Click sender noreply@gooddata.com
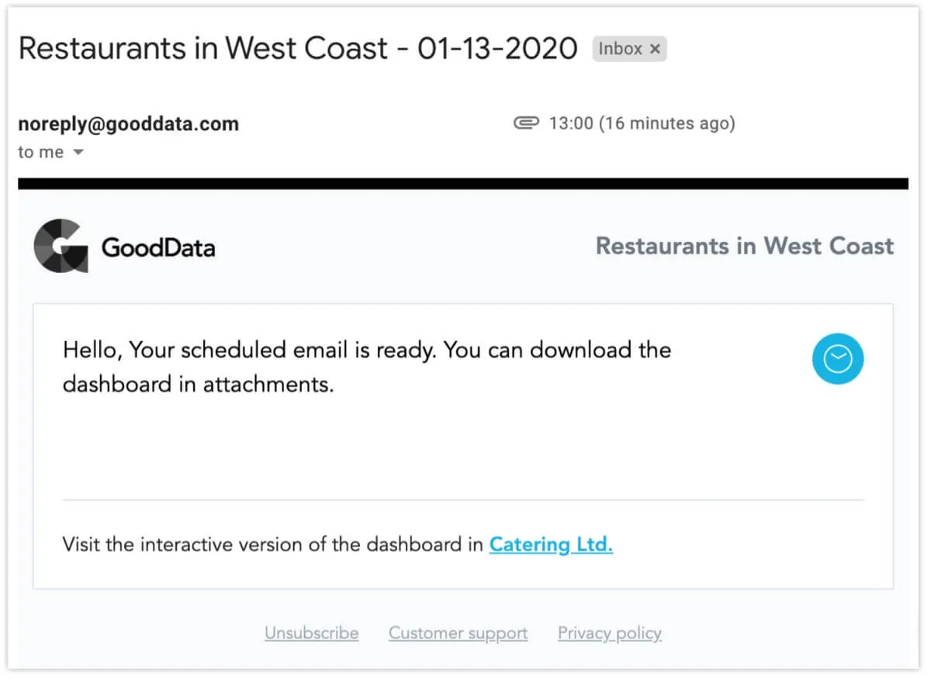This screenshot has height=680, width=931. (128, 124)
